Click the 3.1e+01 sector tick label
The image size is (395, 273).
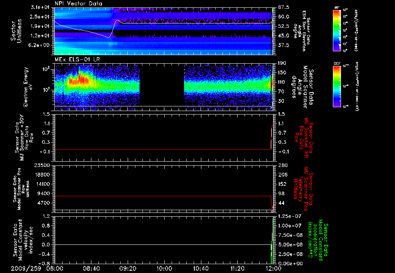pyautogui.click(x=40, y=7)
